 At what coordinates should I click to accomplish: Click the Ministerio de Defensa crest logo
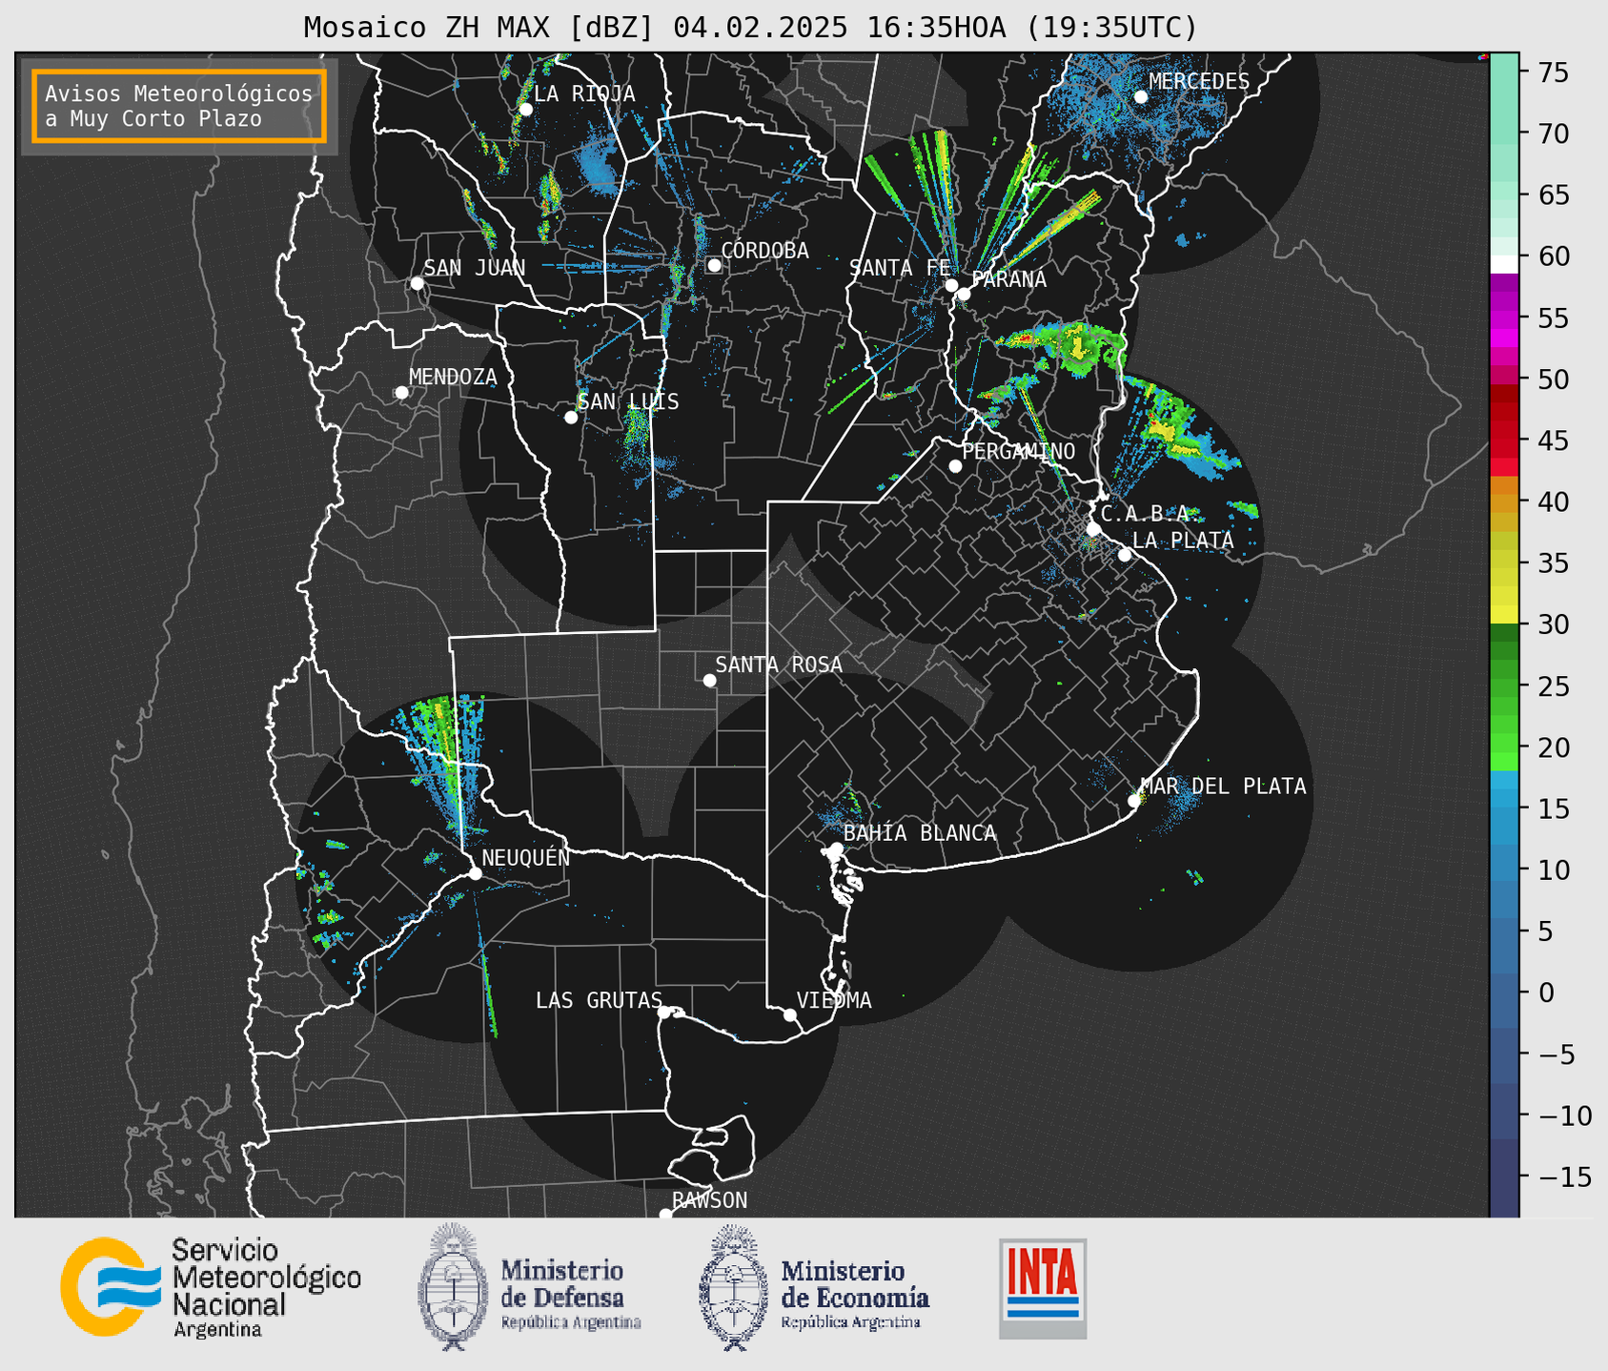pyautogui.click(x=454, y=1287)
